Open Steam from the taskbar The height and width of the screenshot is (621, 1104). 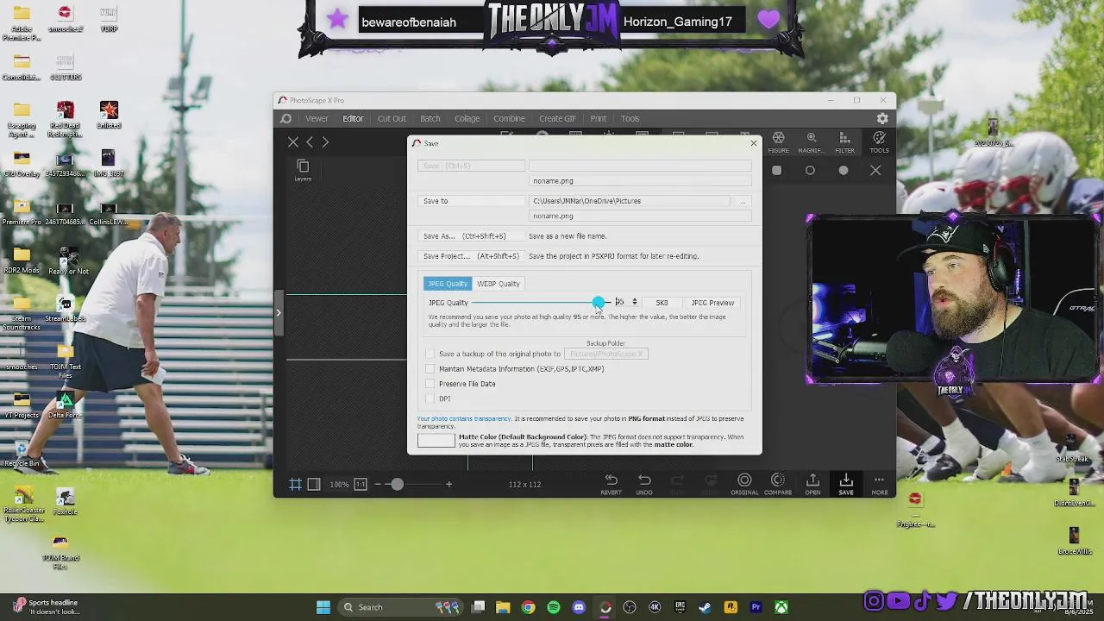[x=706, y=607]
